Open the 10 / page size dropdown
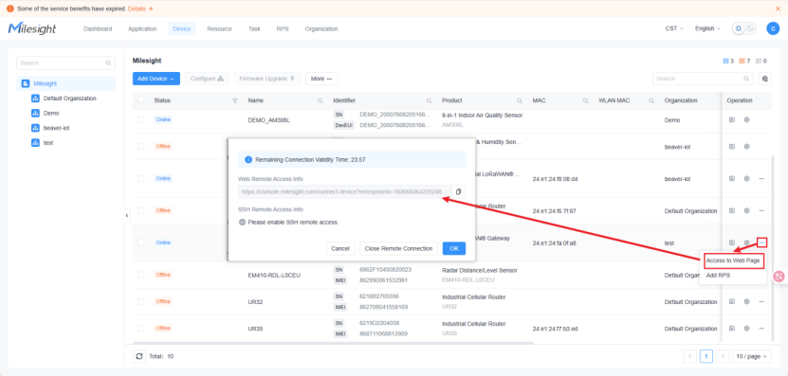This screenshot has height=376, width=788. (x=752, y=356)
